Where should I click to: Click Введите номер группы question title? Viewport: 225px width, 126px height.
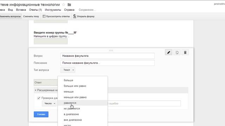pyautogui.click(x=56, y=33)
